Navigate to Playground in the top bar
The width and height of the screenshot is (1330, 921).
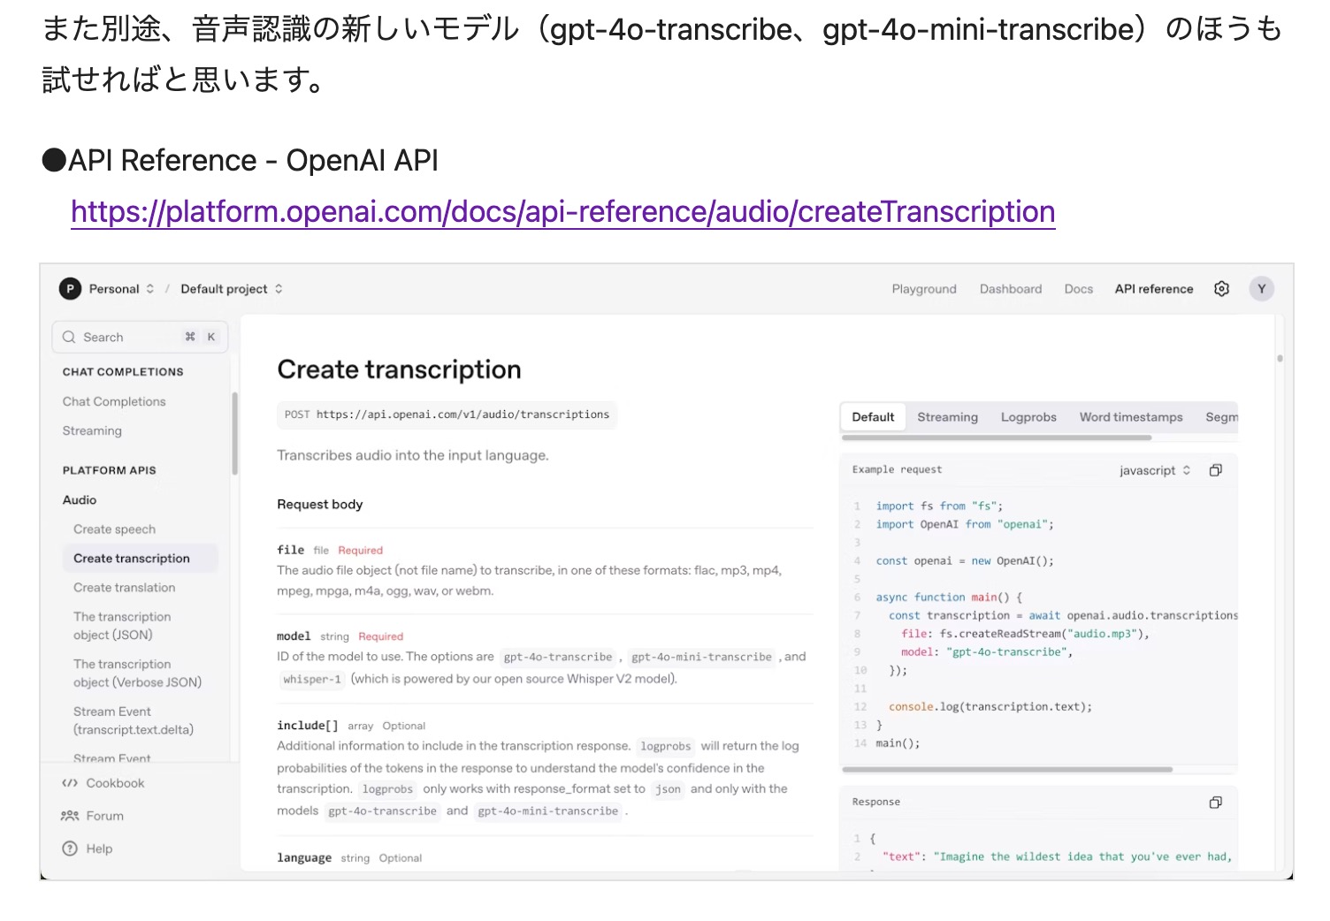pos(923,288)
